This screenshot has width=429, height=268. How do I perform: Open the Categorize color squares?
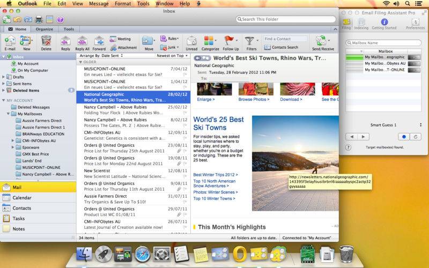click(209, 41)
